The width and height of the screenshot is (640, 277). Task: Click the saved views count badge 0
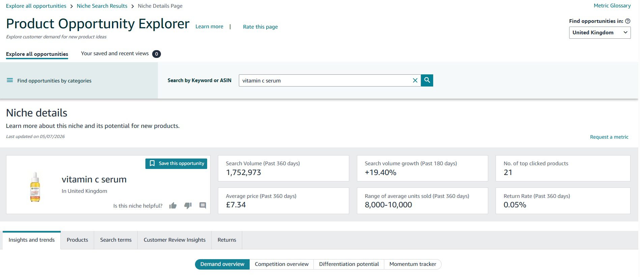156,54
